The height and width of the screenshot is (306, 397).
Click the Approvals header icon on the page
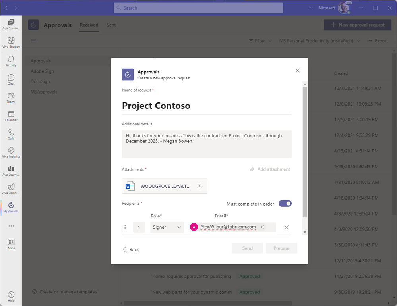[33, 25]
